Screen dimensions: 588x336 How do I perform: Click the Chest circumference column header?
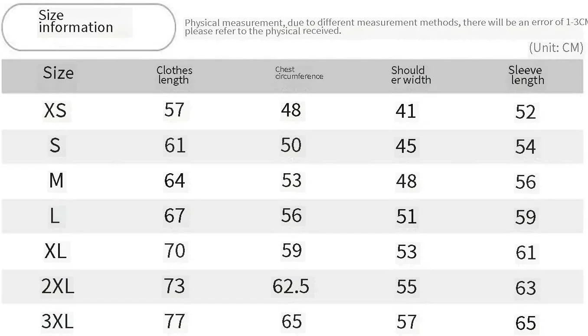point(299,73)
